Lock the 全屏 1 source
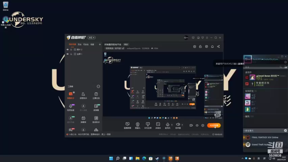Screen dimensions: 288x162 click(71, 54)
